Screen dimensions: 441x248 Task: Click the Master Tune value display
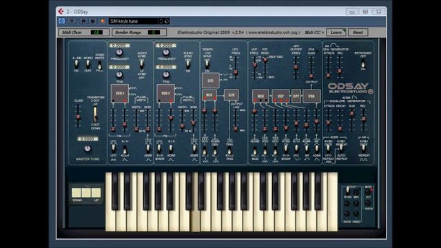88,139
